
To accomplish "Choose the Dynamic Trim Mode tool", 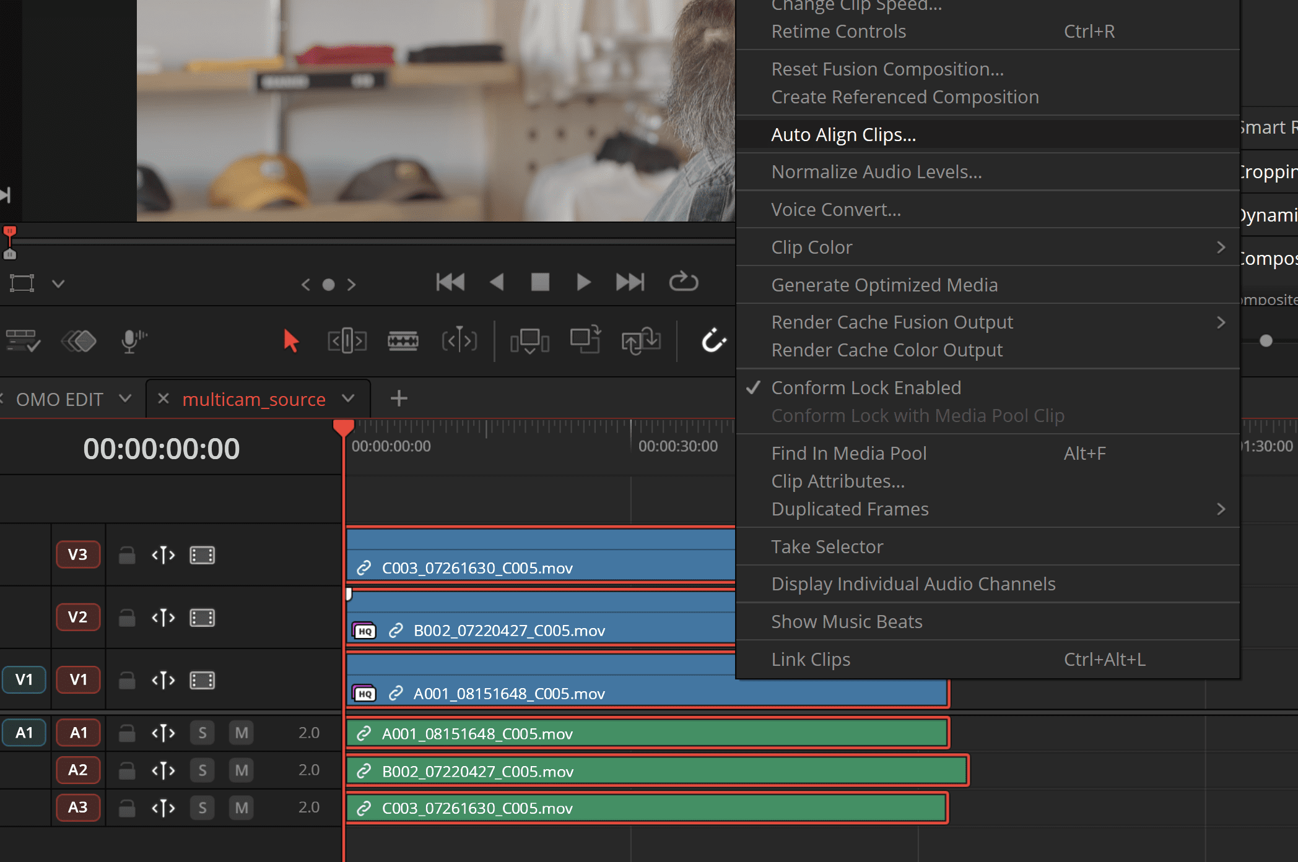I will tap(460, 340).
